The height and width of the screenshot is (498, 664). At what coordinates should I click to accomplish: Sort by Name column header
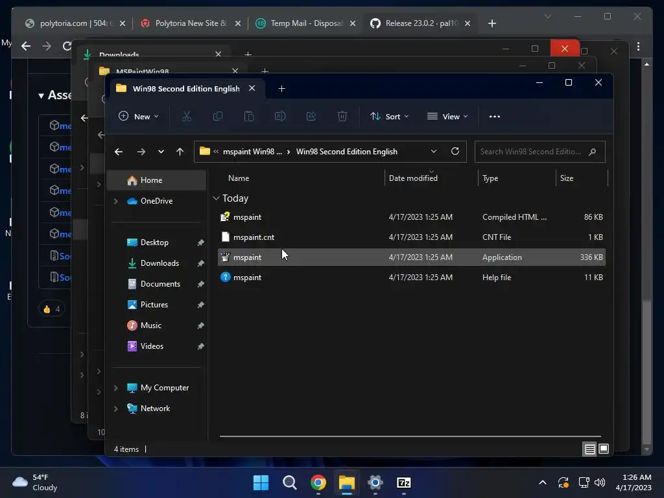click(239, 178)
